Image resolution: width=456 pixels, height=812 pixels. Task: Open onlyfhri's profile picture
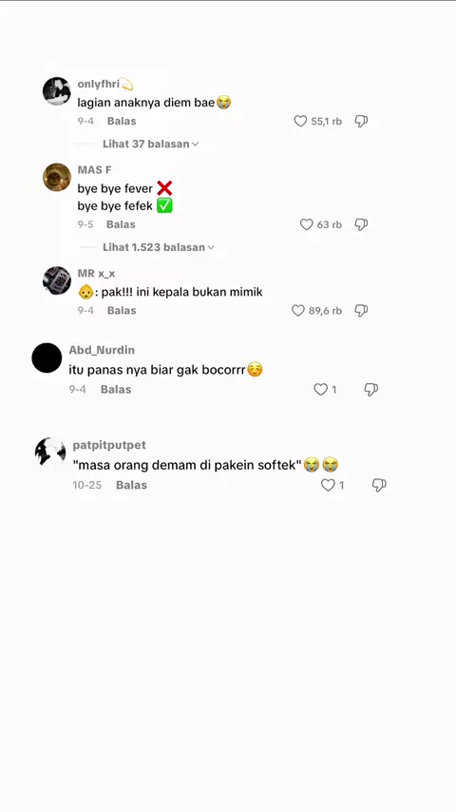(57, 91)
